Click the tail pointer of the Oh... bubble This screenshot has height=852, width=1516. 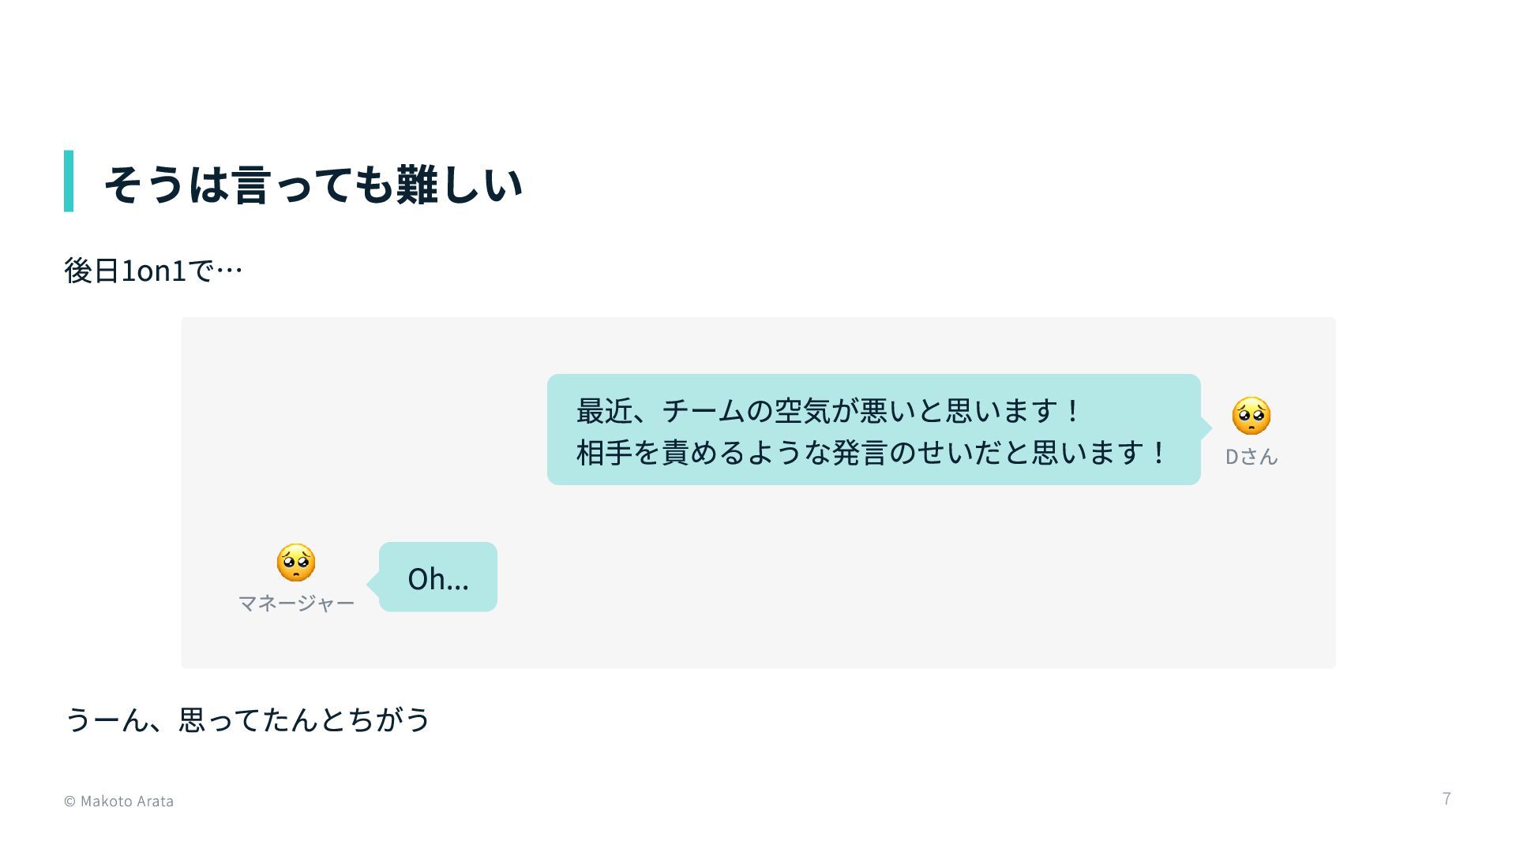coord(373,585)
